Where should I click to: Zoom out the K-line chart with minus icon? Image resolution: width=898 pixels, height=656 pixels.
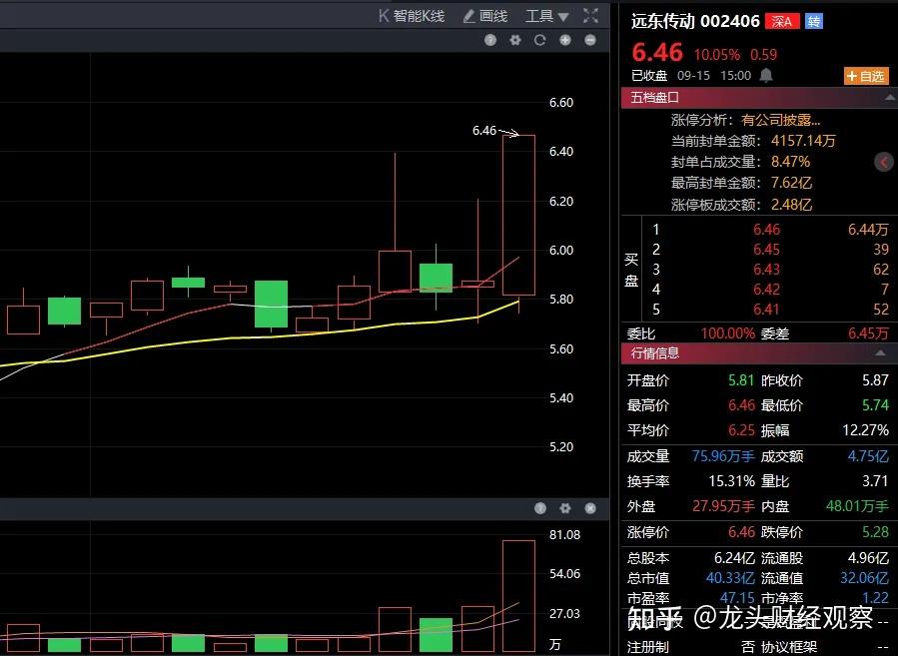tap(590, 40)
